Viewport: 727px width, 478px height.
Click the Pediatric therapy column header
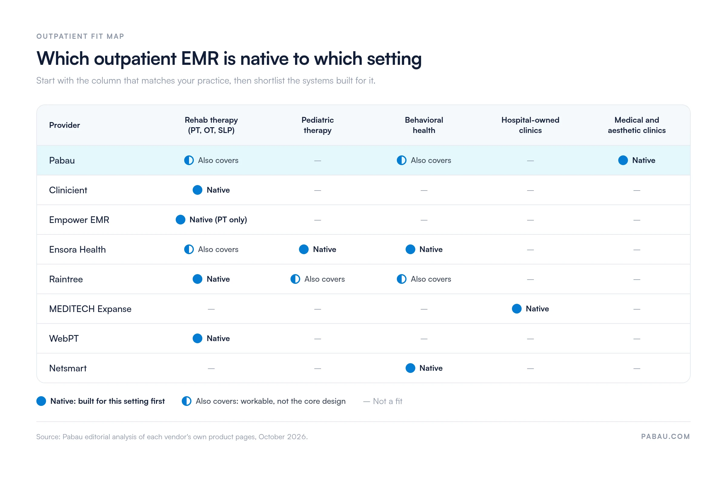point(317,125)
